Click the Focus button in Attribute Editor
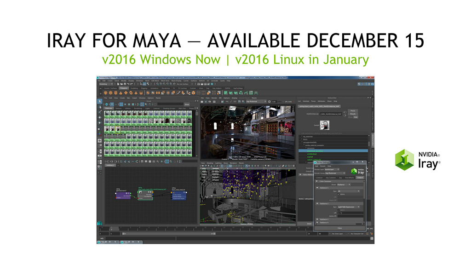 pyautogui.click(x=353, y=111)
